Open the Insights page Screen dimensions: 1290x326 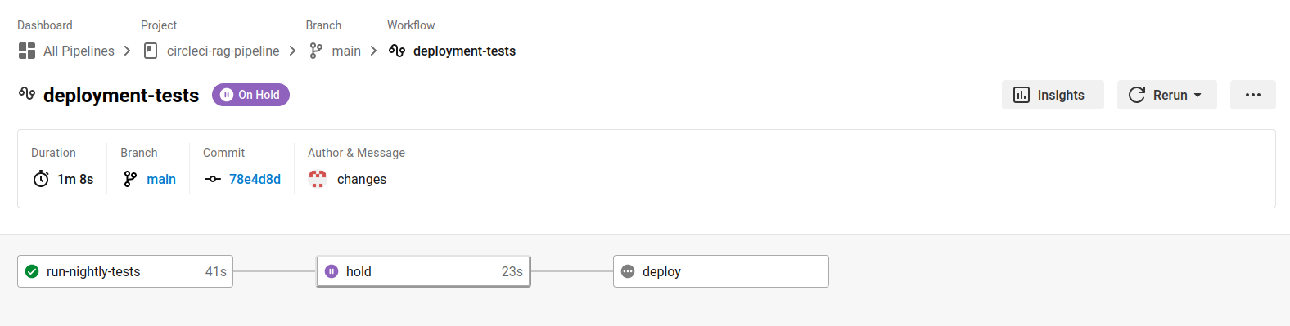[1053, 95]
